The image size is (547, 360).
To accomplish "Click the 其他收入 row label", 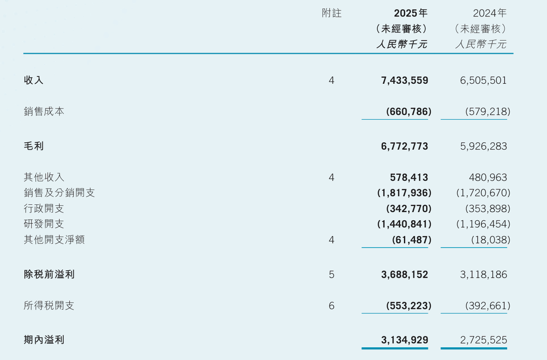I will [44, 177].
